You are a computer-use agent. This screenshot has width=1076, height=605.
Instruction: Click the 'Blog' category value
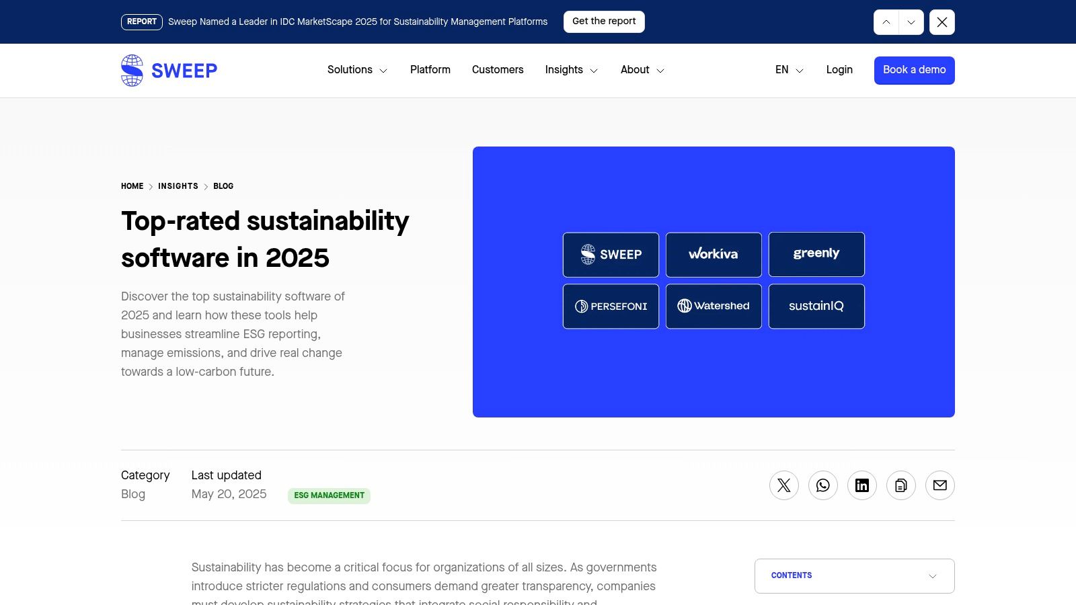(x=133, y=494)
